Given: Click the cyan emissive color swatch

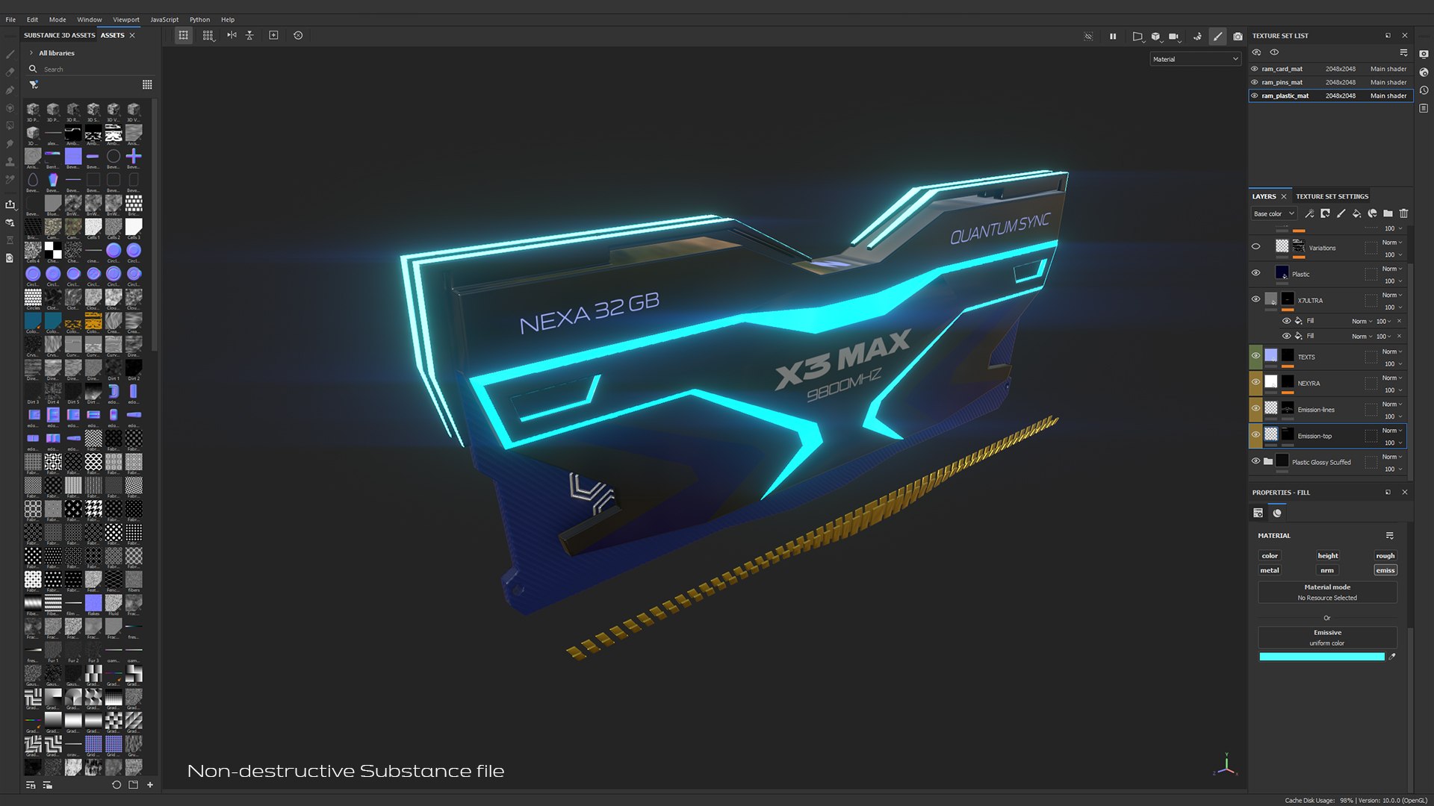Looking at the screenshot, I should [x=1321, y=657].
